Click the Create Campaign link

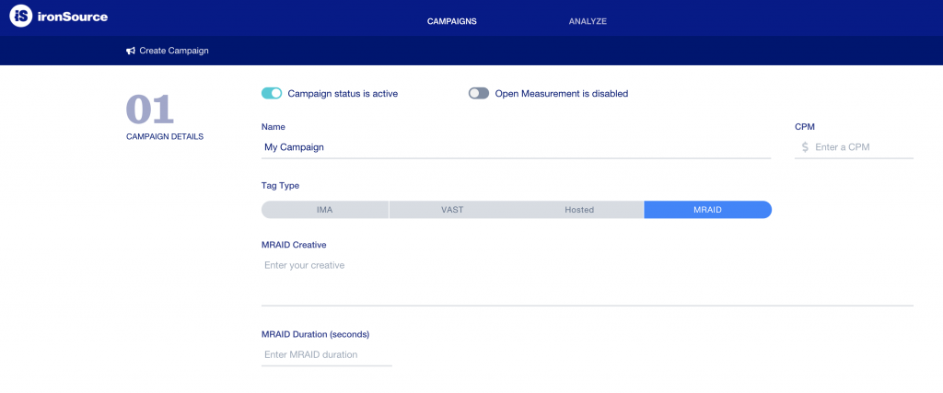point(174,51)
